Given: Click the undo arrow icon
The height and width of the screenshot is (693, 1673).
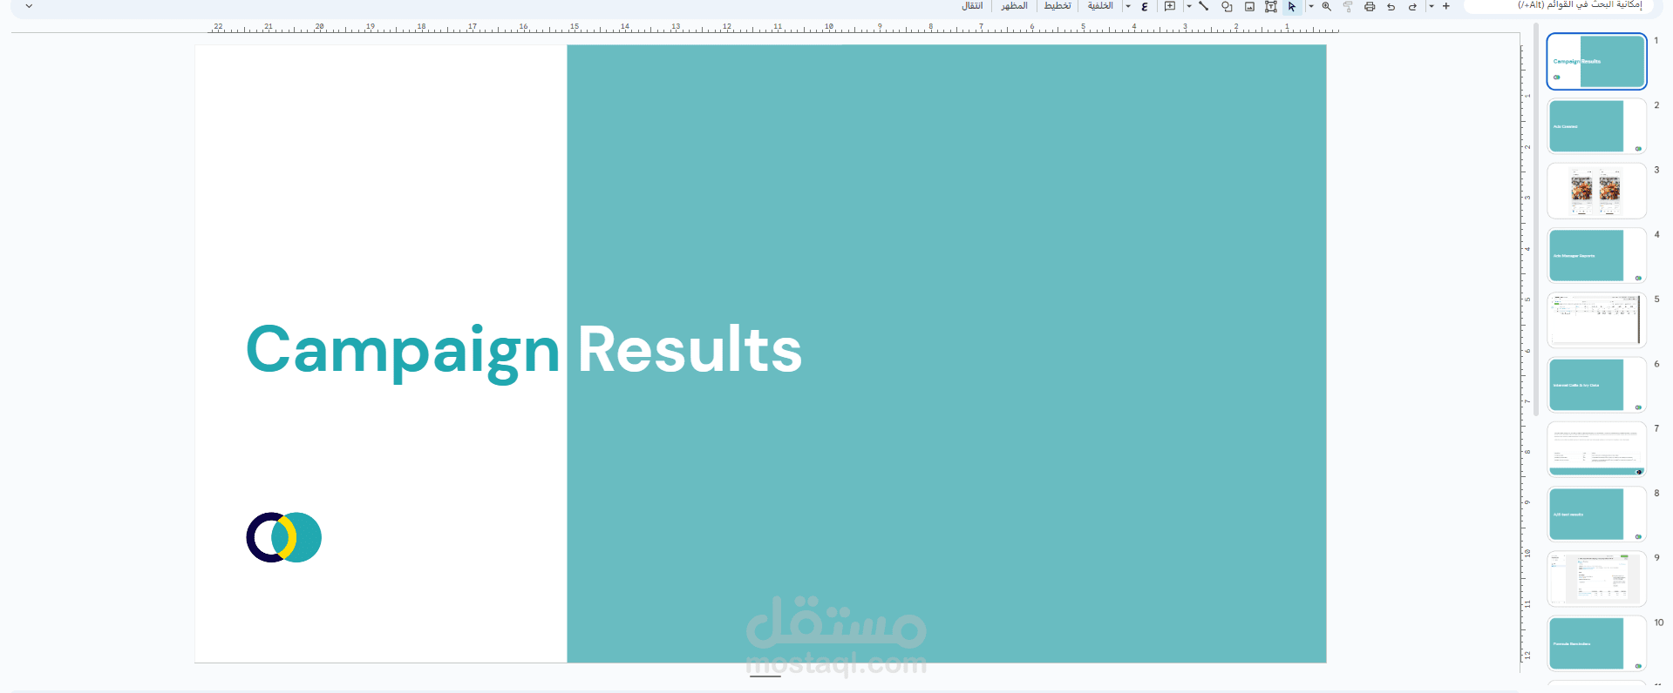Looking at the screenshot, I should coord(1391,6).
